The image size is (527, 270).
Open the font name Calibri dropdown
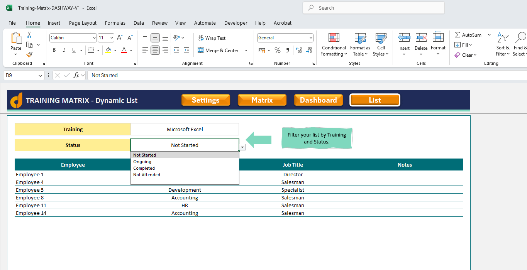pos(94,38)
